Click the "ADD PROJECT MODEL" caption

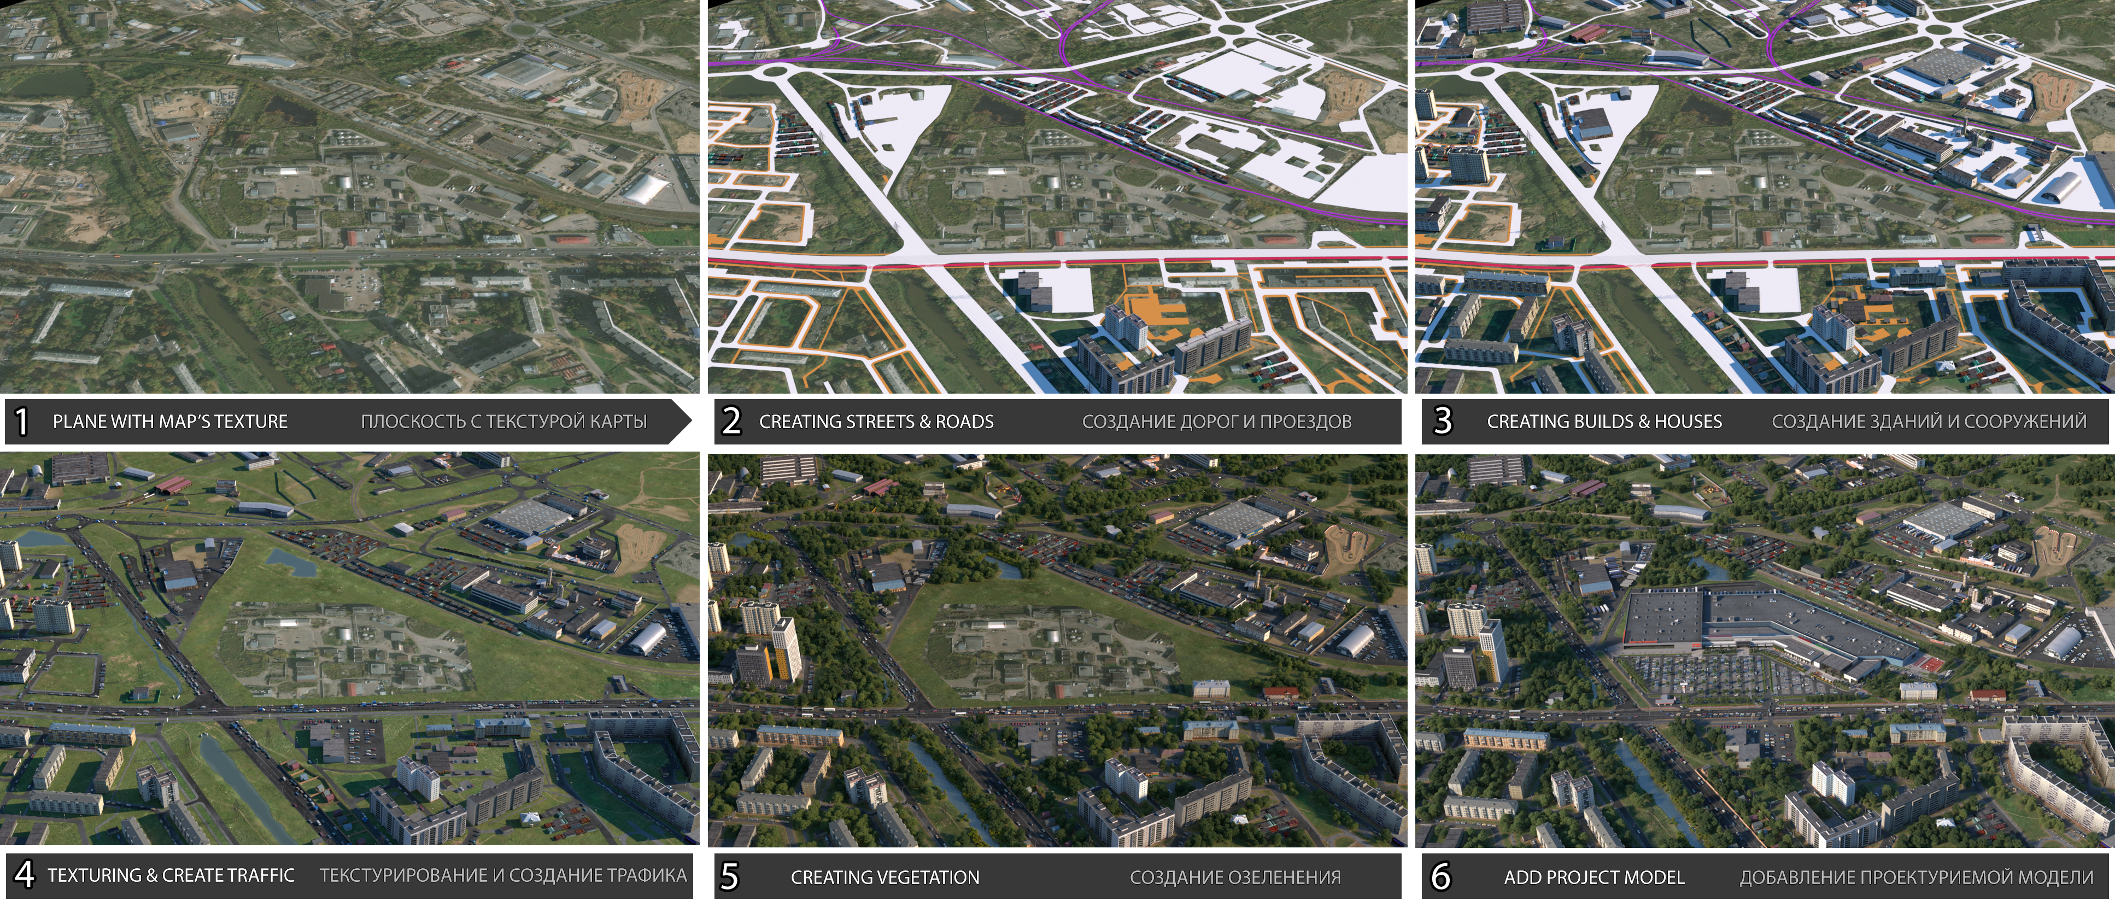point(1593,877)
